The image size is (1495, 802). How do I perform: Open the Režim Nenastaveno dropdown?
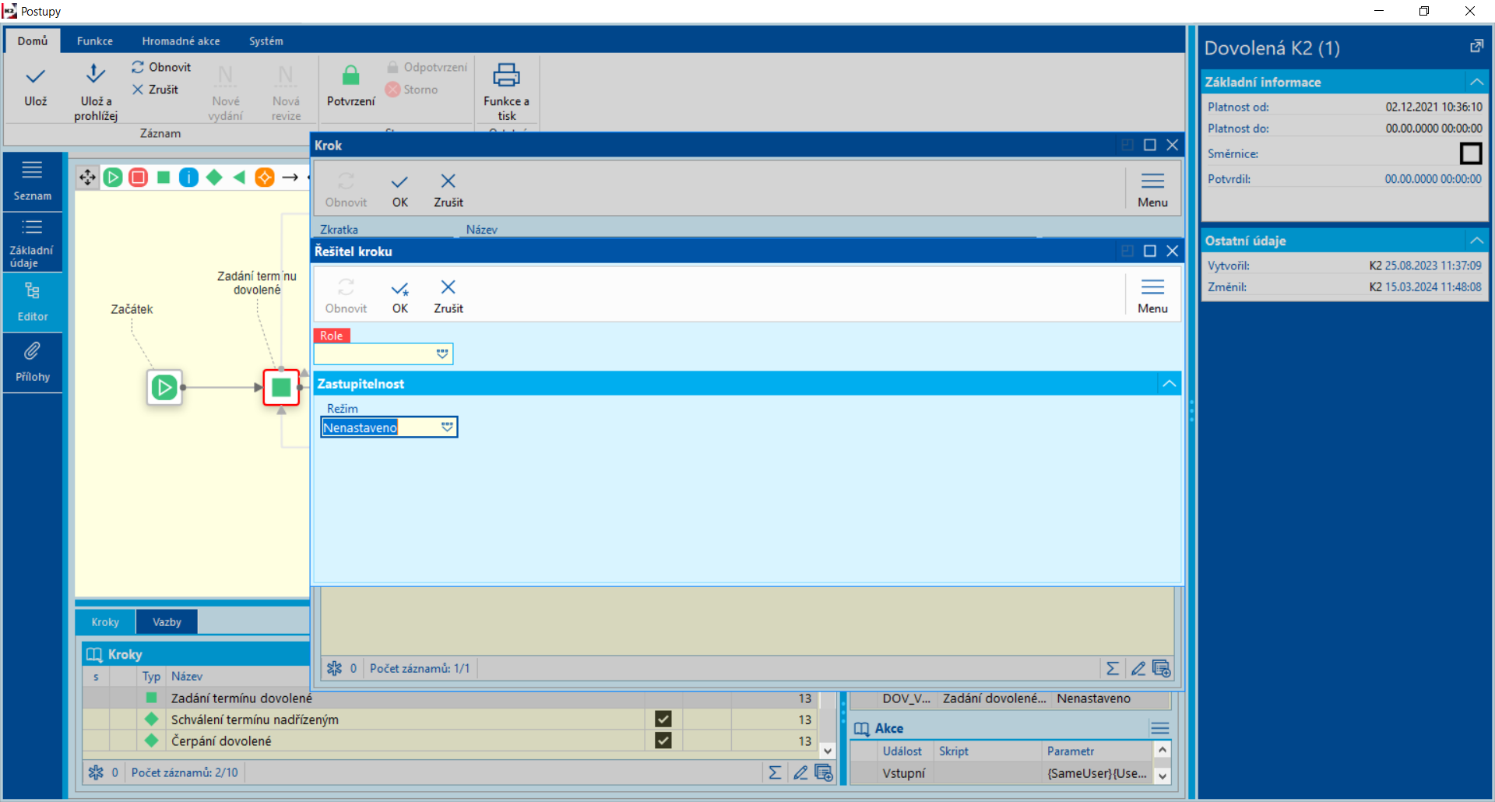[447, 427]
